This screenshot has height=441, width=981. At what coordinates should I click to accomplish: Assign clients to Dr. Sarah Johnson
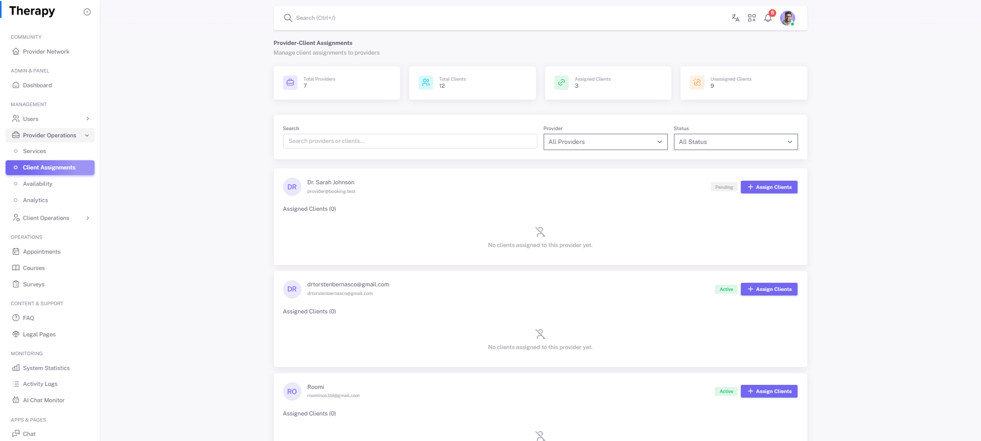coord(769,187)
